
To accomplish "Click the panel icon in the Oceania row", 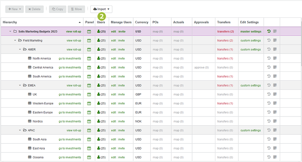I will 89,157.
